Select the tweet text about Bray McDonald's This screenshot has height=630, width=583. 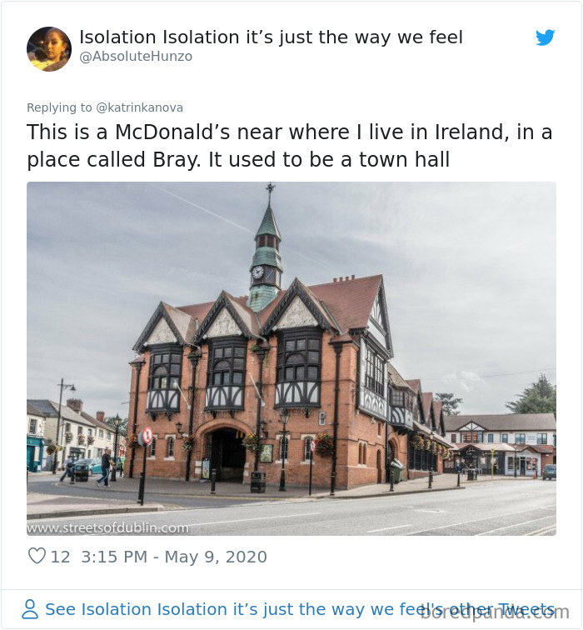tap(289, 146)
